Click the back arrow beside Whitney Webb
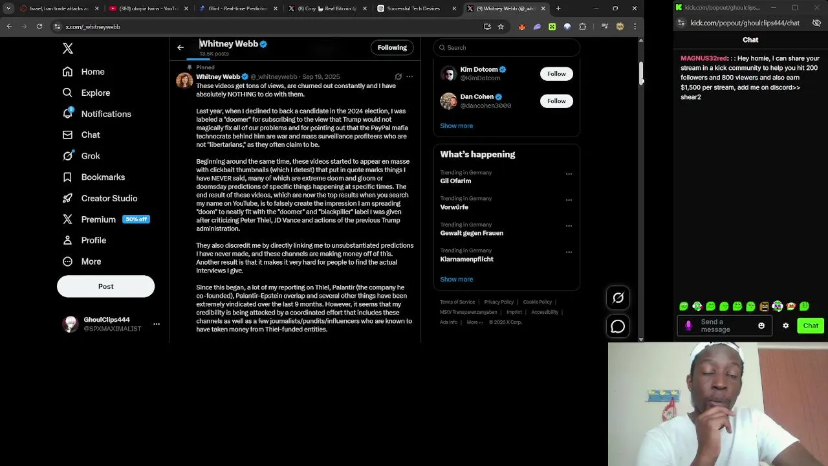Viewport: 828px width, 466px height. 180,47
